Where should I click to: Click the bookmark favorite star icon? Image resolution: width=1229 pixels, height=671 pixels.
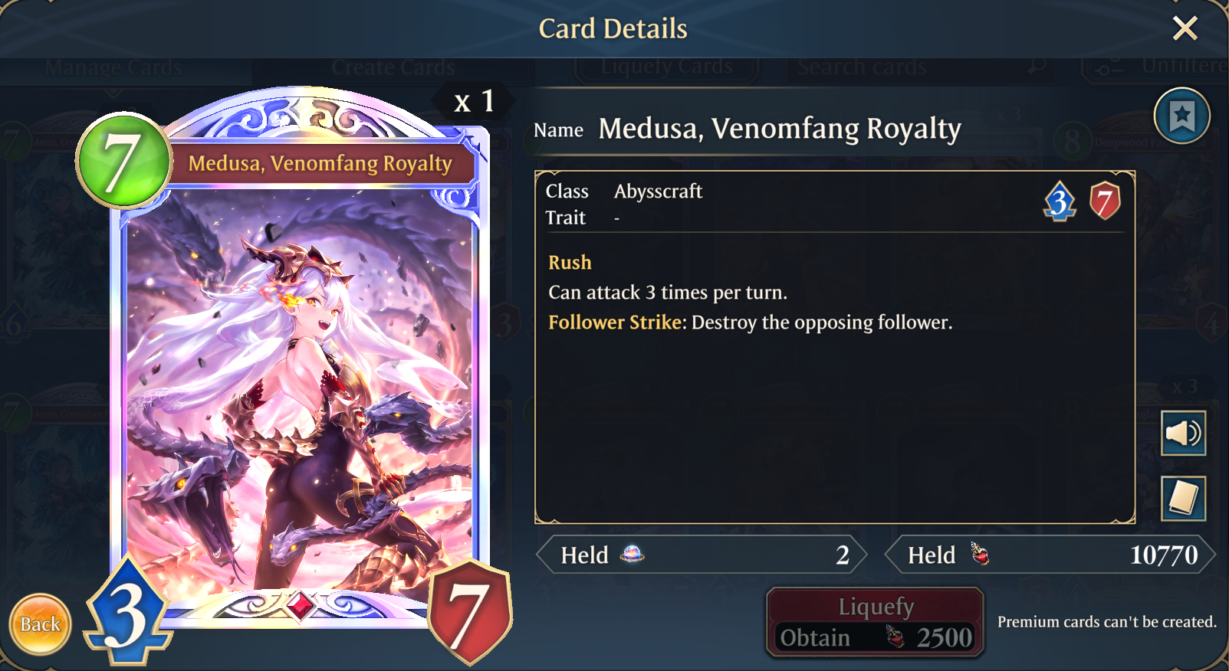pyautogui.click(x=1181, y=116)
